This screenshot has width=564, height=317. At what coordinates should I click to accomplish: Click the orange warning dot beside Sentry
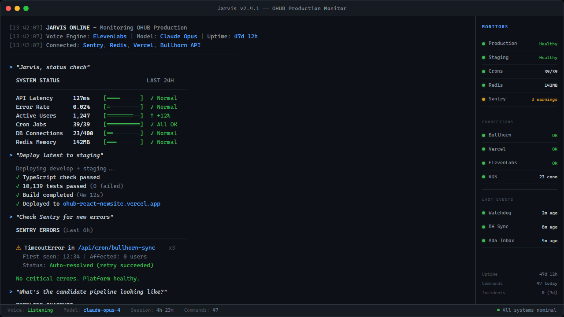483,99
